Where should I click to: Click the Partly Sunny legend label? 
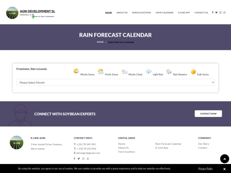point(112,74)
